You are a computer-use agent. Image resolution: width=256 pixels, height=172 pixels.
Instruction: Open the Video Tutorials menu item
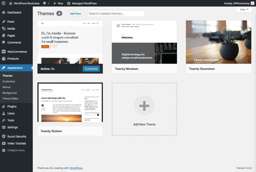click(16, 143)
